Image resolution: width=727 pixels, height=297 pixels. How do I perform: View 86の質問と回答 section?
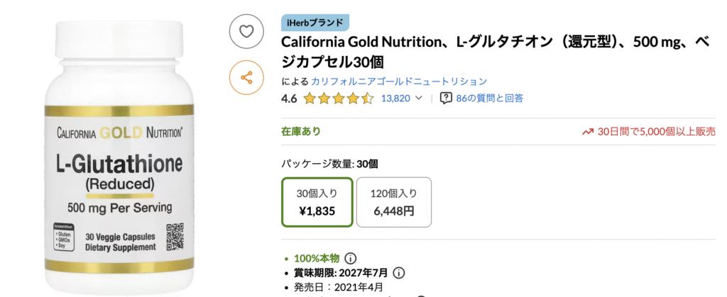(490, 99)
